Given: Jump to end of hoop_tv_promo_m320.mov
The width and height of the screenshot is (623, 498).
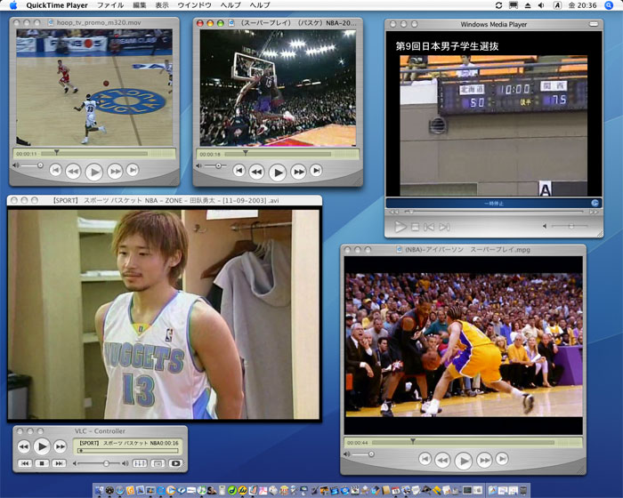Looking at the screenshot, I should coord(133,170).
